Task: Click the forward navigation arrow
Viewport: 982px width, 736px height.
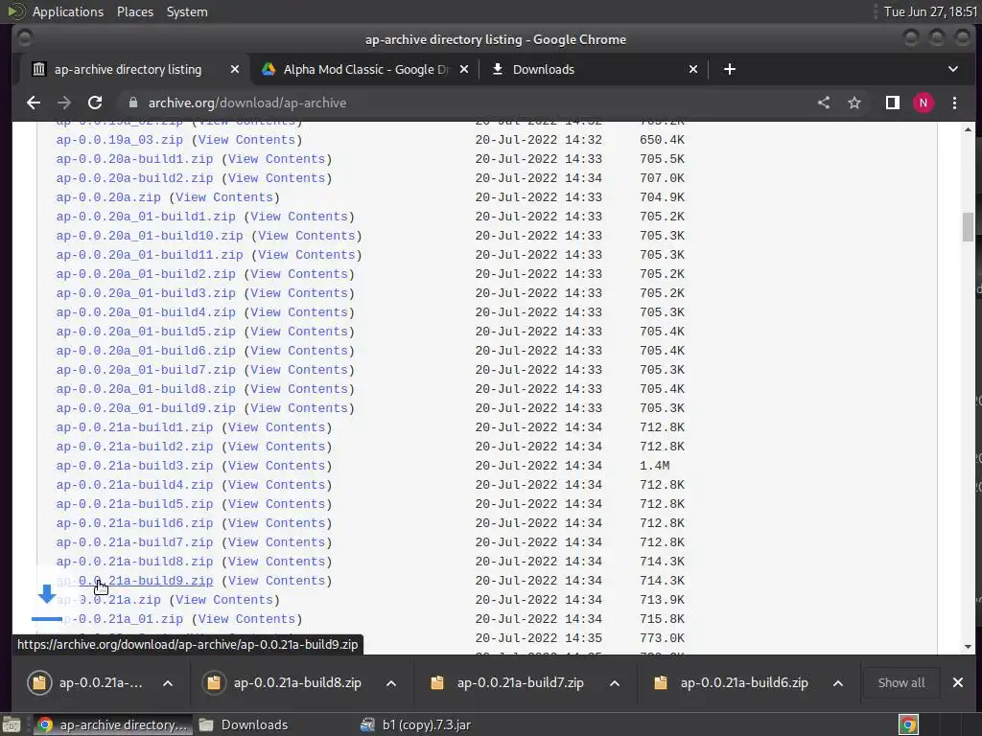Action: coord(64,103)
